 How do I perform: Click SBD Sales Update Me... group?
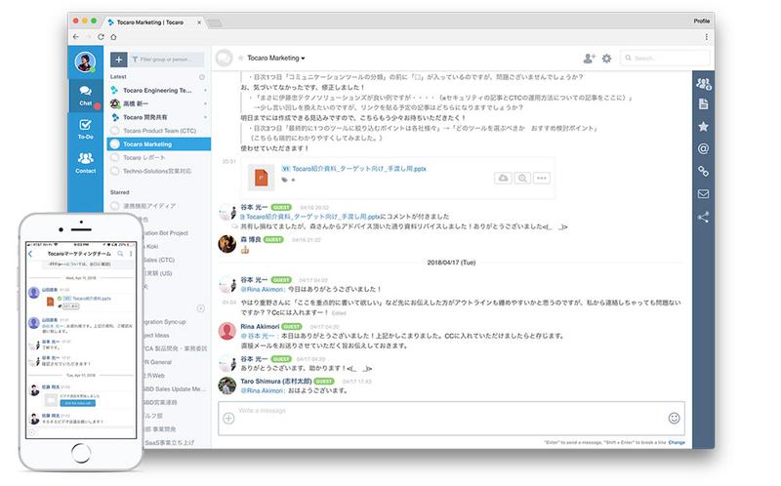coord(174,389)
